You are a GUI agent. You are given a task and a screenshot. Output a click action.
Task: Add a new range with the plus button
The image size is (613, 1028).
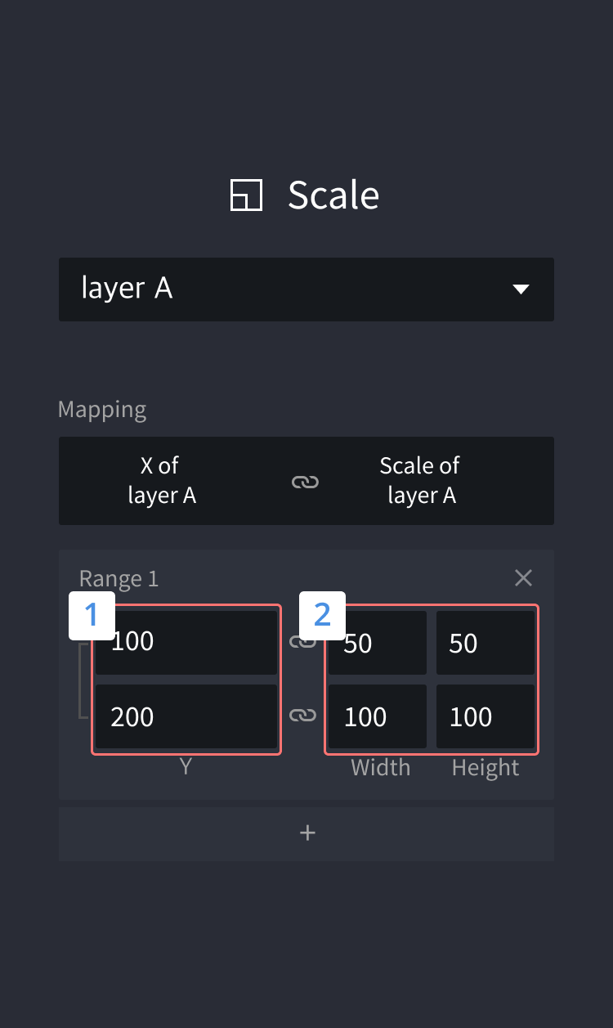pos(306,833)
